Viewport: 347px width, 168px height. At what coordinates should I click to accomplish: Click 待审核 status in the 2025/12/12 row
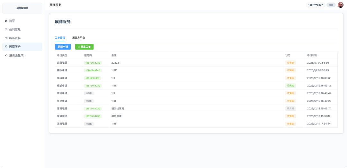290,116
